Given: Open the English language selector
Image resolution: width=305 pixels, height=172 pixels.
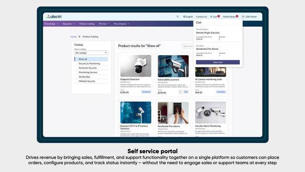Looking at the screenshot, I should pos(188,17).
